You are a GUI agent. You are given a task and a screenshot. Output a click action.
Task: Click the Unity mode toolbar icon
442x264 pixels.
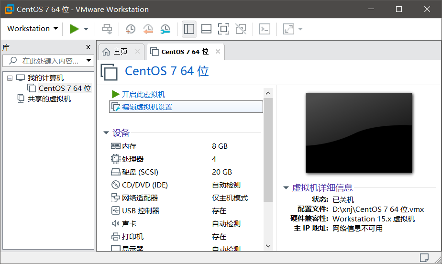241,29
